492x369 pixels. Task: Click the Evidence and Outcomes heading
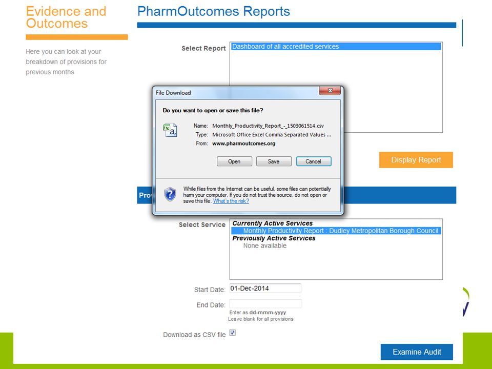coord(66,17)
